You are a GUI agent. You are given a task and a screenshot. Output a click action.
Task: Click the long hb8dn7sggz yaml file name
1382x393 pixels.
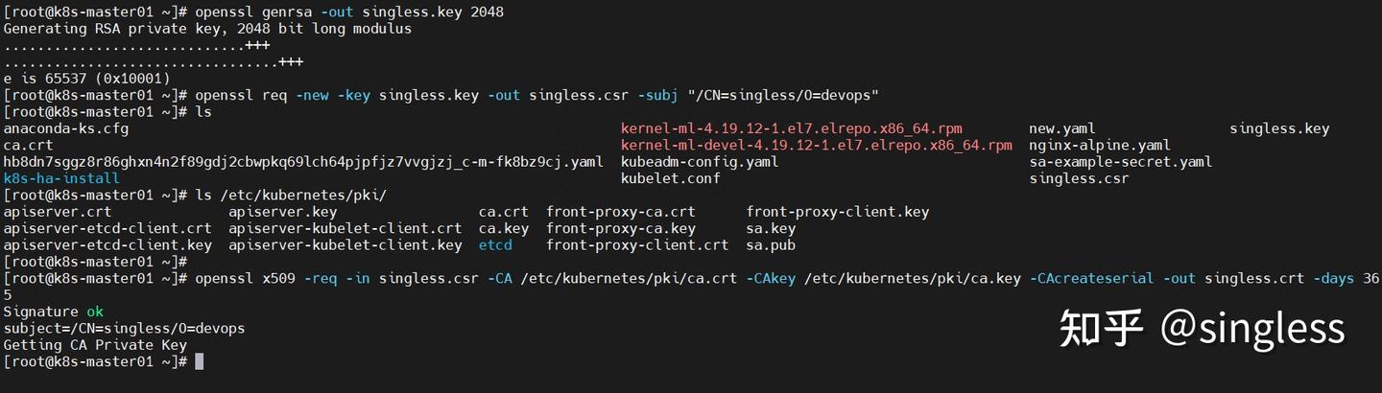click(303, 162)
